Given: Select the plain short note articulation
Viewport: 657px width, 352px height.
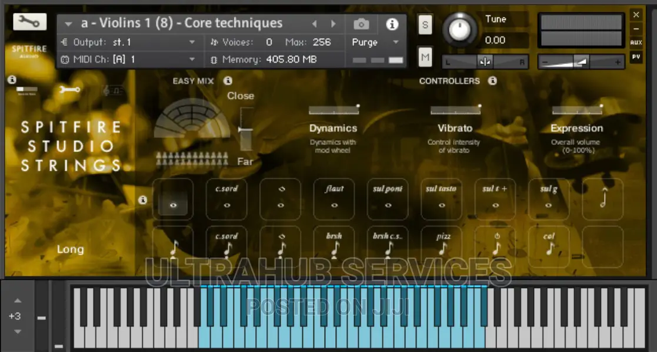Looking at the screenshot, I should 172,246.
